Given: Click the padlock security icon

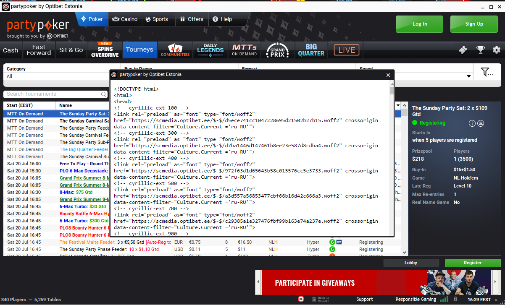Looking at the screenshot, I should pyautogui.click(x=455, y=299).
